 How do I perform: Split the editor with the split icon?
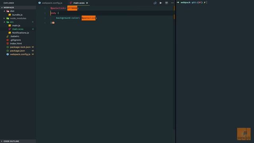click(166, 3)
